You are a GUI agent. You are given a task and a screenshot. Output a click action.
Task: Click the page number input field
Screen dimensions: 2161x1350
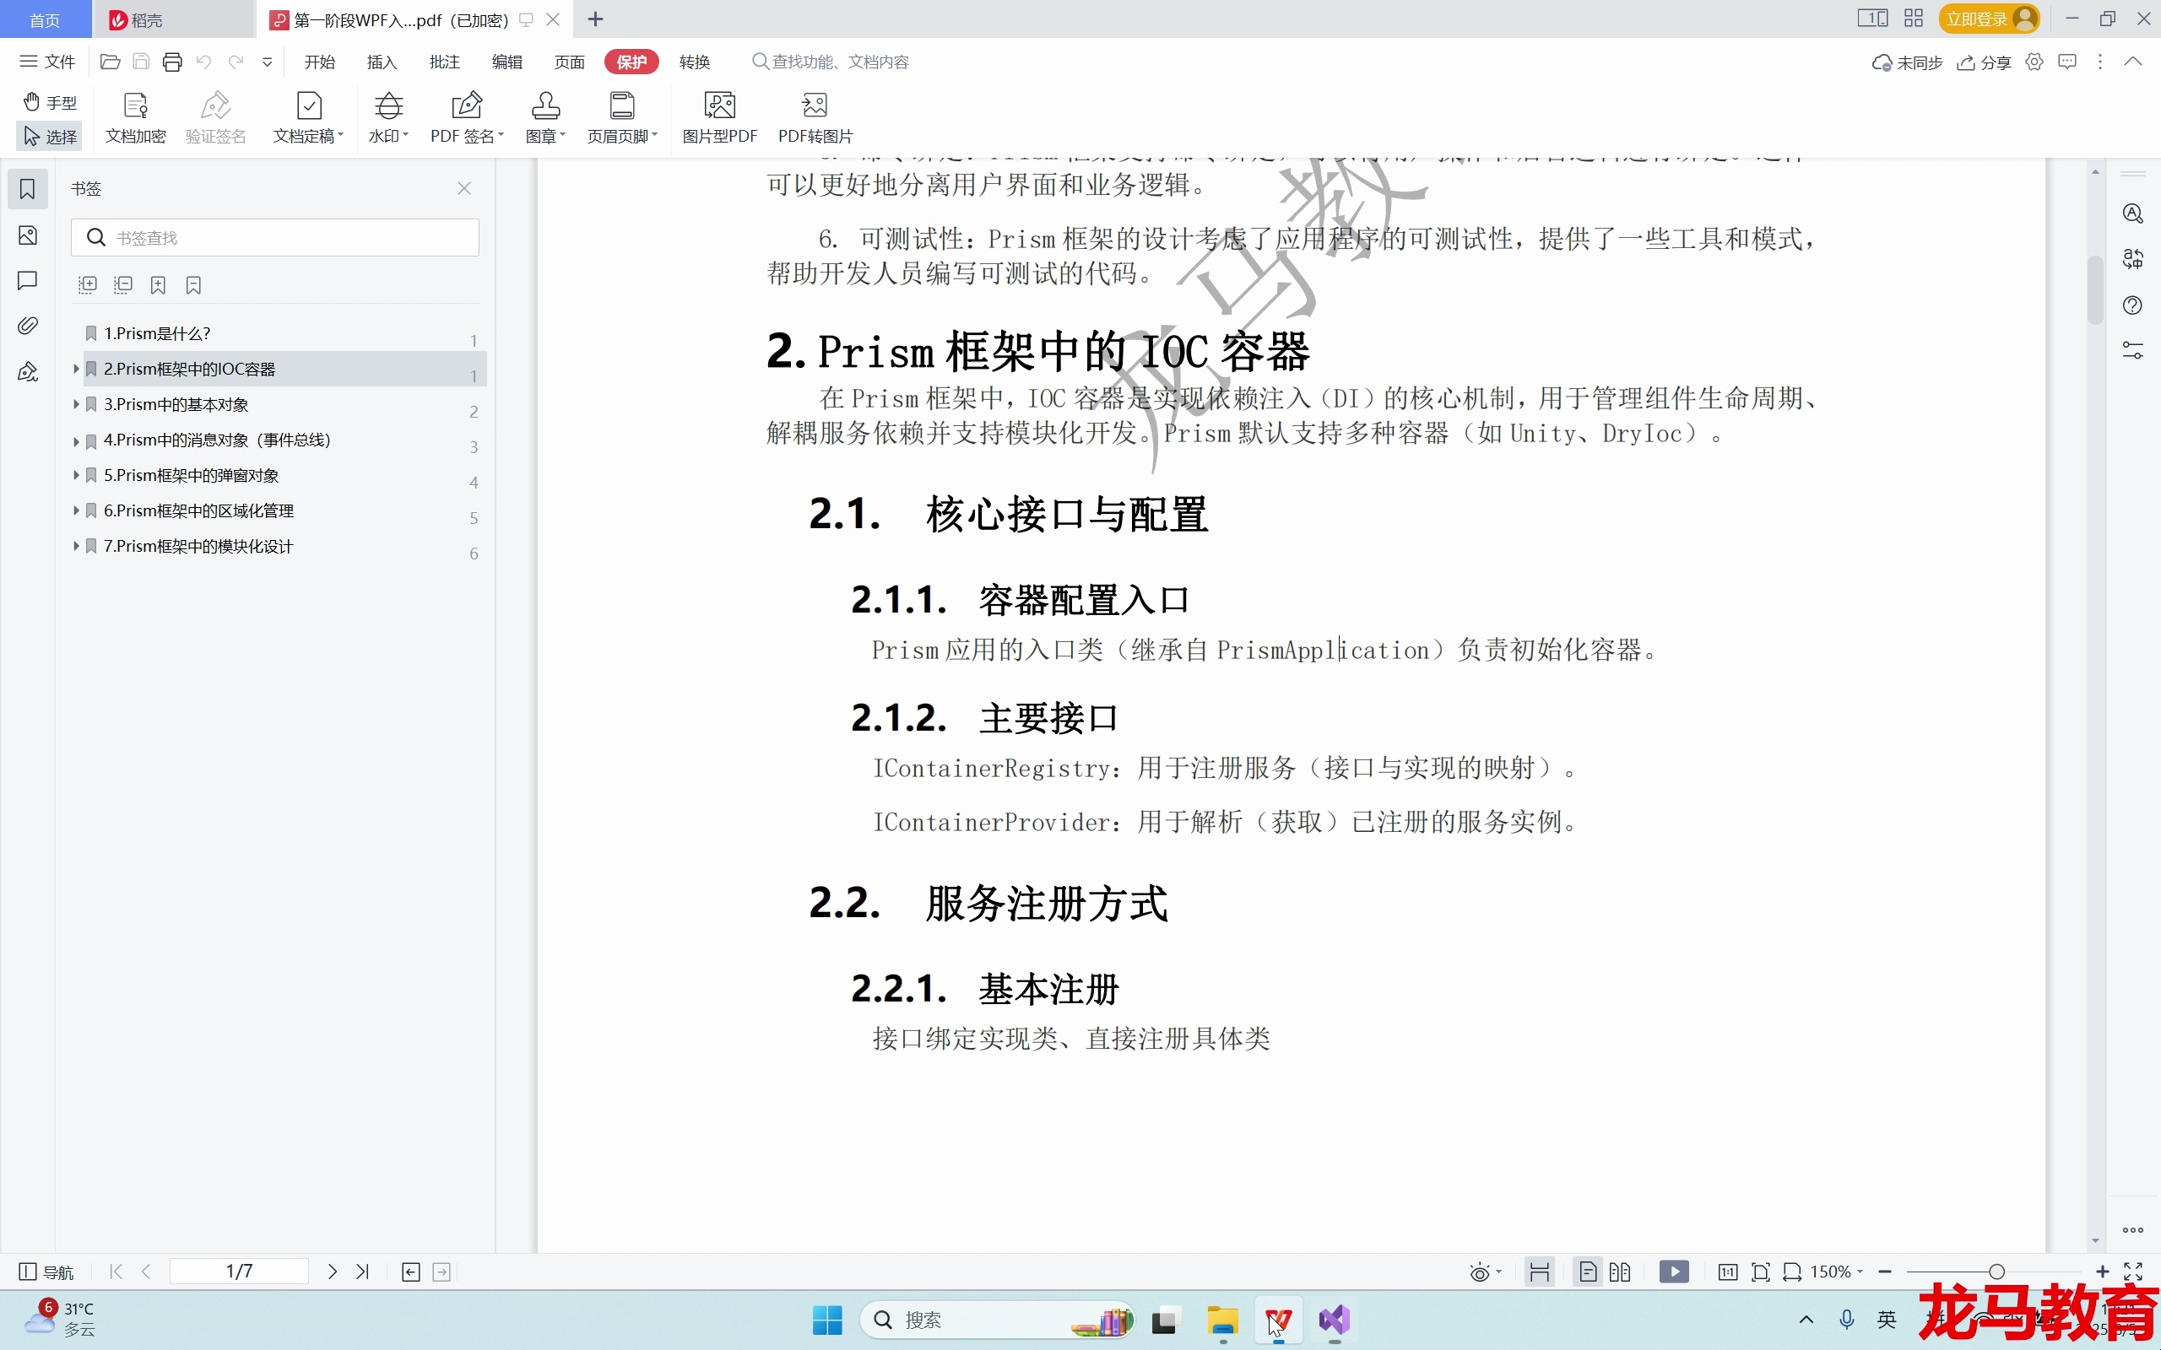click(x=236, y=1271)
